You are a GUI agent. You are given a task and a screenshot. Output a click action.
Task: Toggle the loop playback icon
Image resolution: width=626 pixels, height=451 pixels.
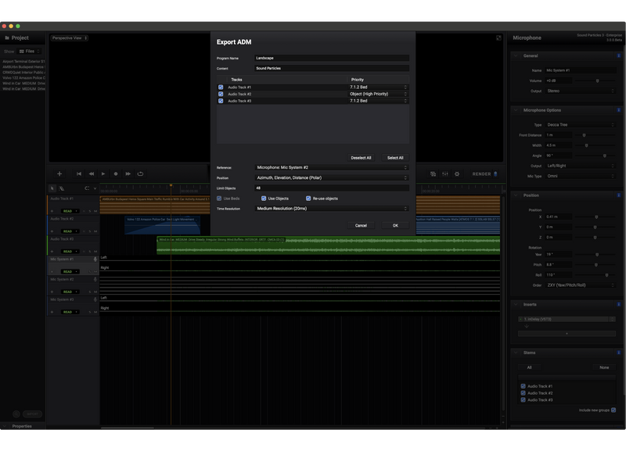[x=140, y=174]
